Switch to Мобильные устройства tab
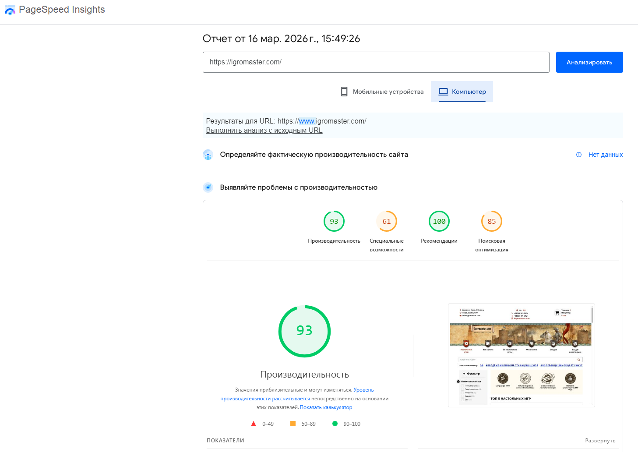 point(382,92)
